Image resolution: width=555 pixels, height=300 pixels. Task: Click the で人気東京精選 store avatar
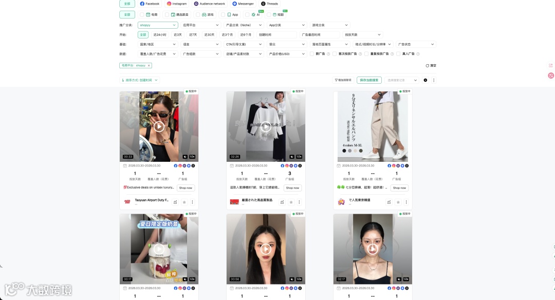coord(341,202)
